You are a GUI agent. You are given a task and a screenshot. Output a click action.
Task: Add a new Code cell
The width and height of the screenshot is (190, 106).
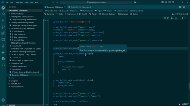tap(59, 14)
